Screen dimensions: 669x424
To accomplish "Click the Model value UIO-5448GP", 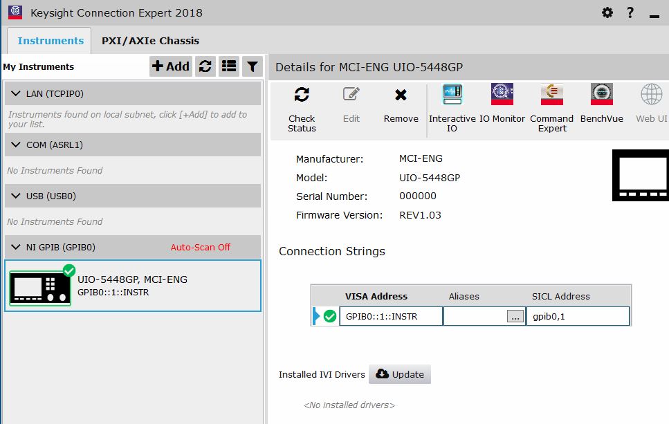I will click(430, 178).
